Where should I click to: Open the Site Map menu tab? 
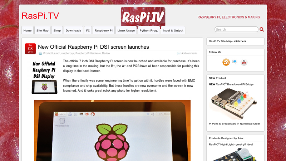(x=42, y=30)
